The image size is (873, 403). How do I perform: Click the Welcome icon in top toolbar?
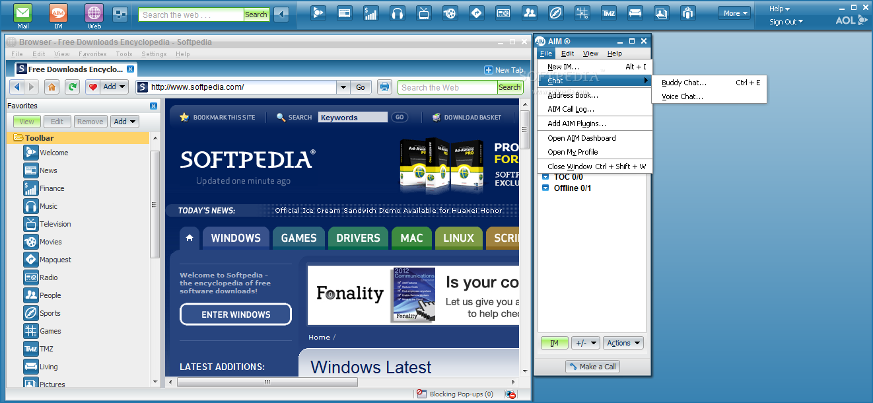319,13
